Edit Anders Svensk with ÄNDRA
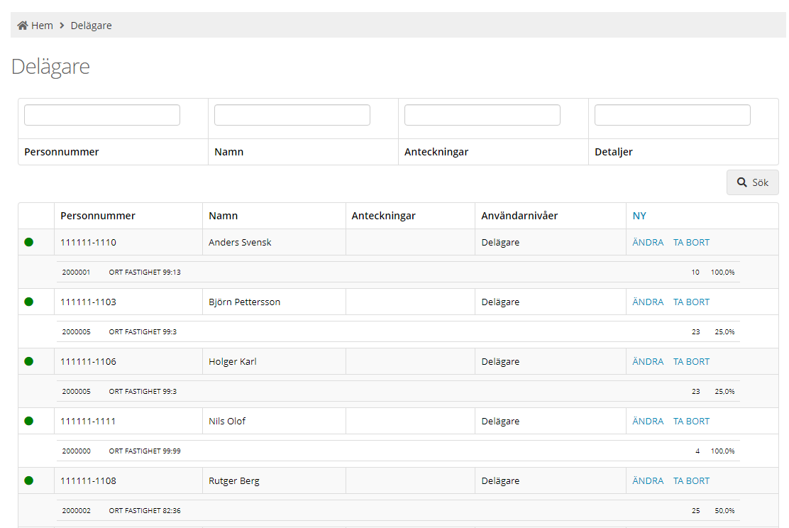The height and width of the screenshot is (528, 789). pos(648,242)
